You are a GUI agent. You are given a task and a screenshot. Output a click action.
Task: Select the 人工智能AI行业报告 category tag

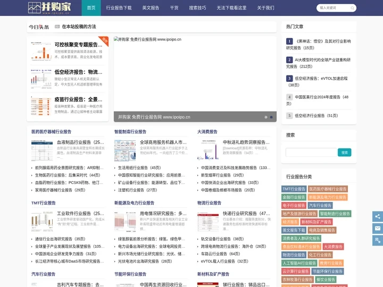[299, 263]
